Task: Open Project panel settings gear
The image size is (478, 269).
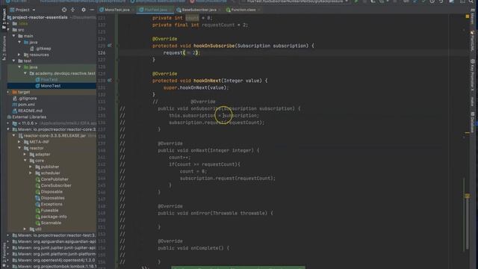Action: point(83,10)
